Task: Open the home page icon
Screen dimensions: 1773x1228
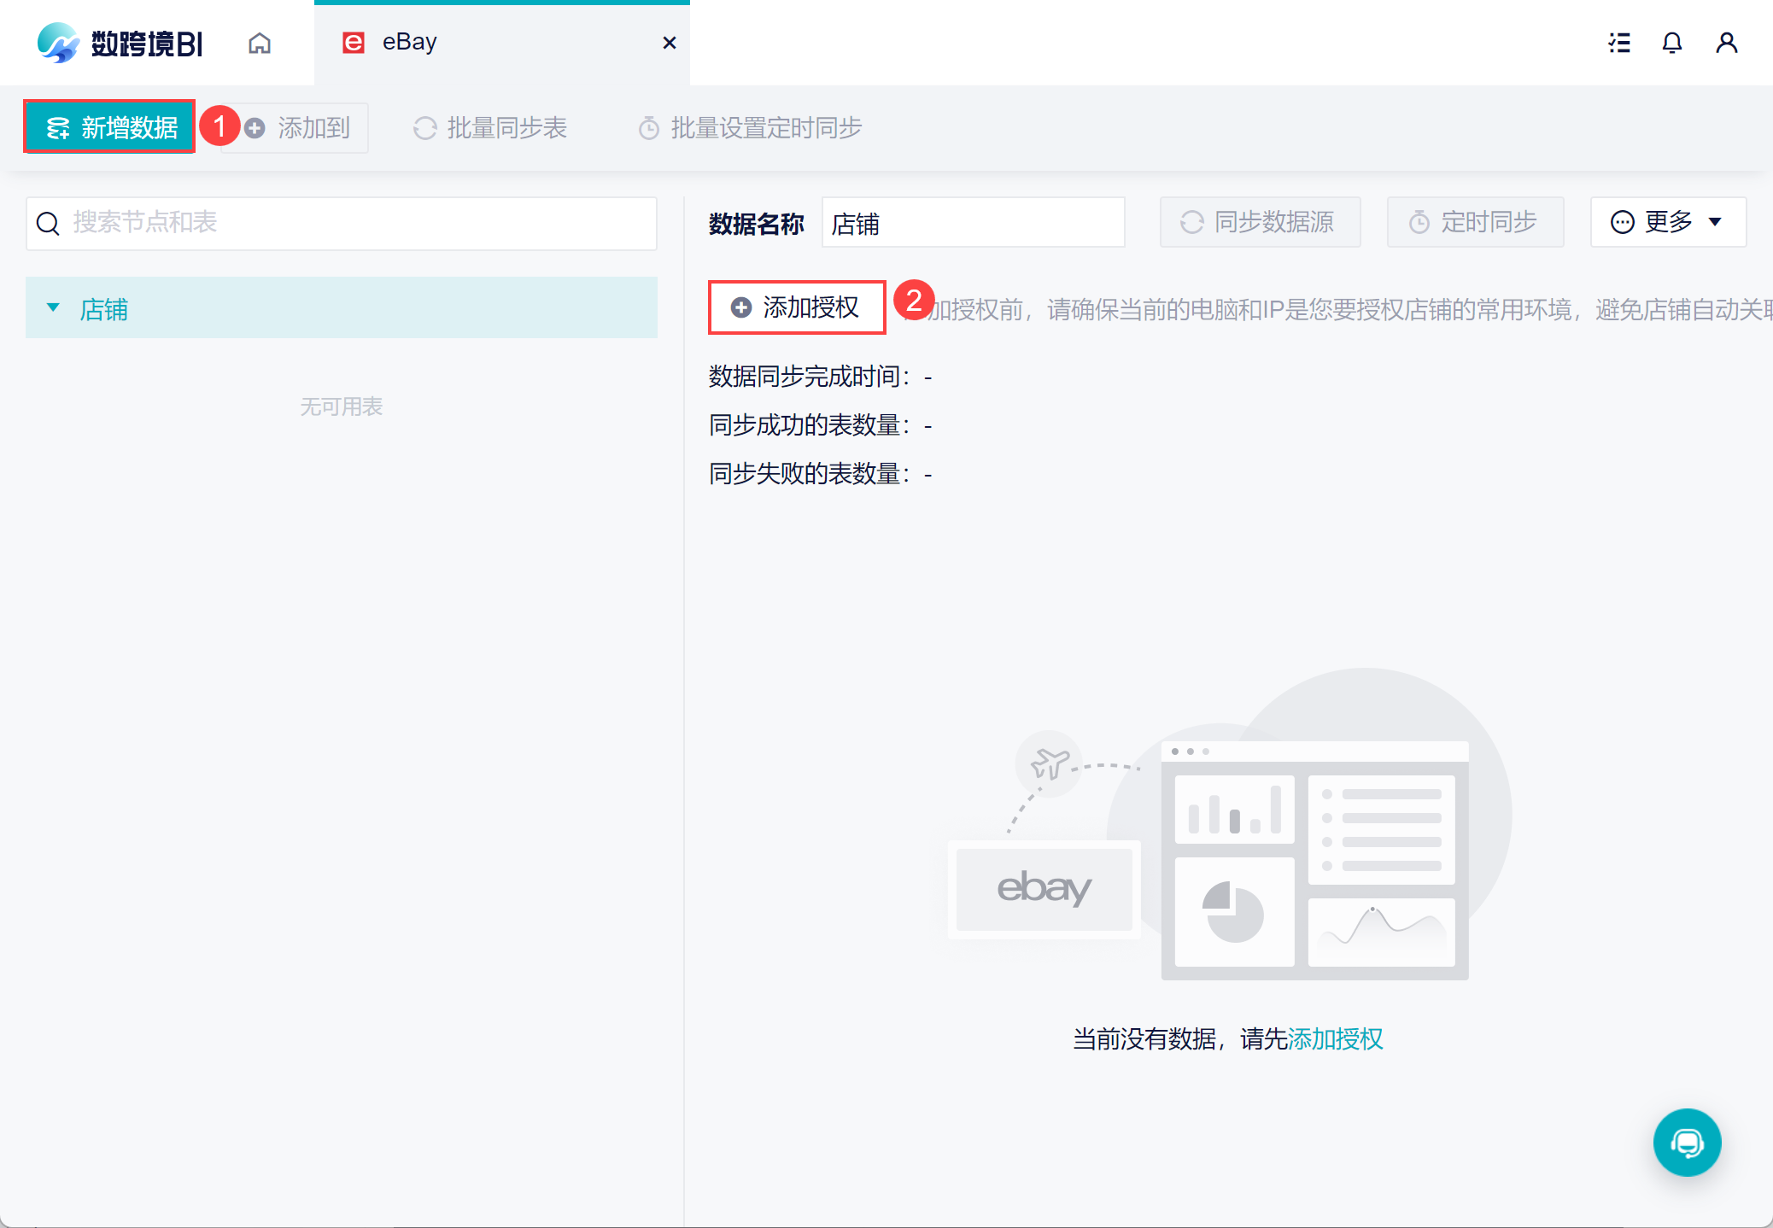Action: pyautogui.click(x=260, y=43)
